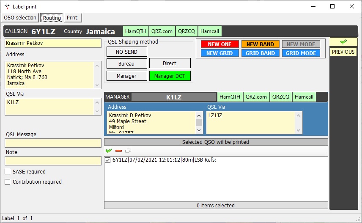The height and width of the screenshot is (223, 362).
Task: Open the Routing tab
Action: (52, 18)
